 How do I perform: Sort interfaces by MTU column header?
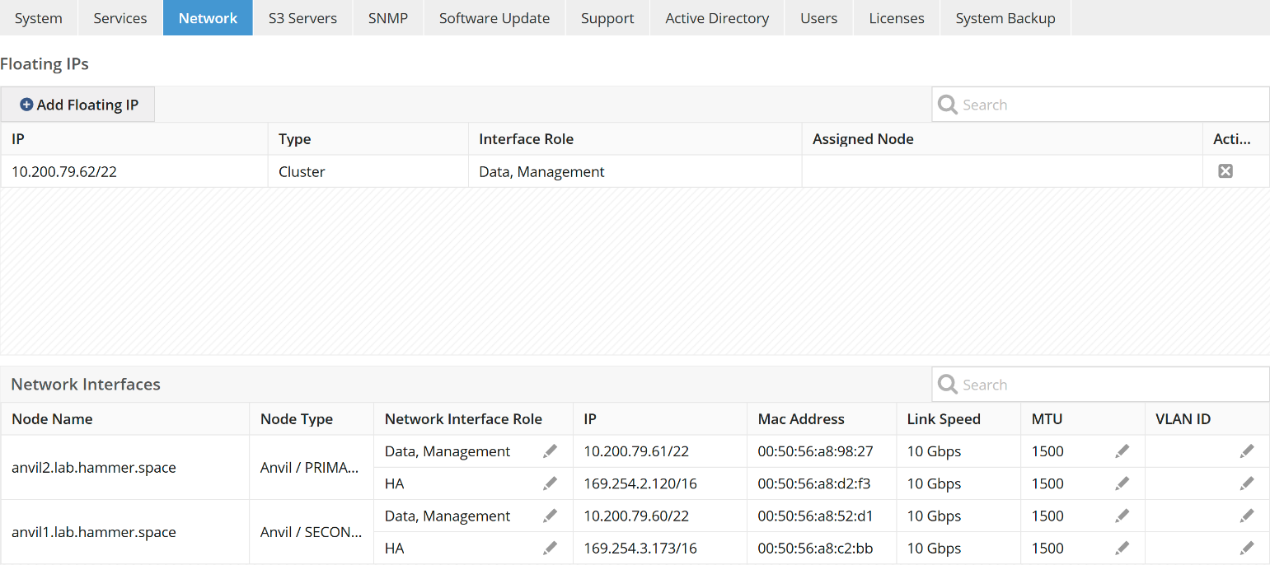coord(1083,419)
